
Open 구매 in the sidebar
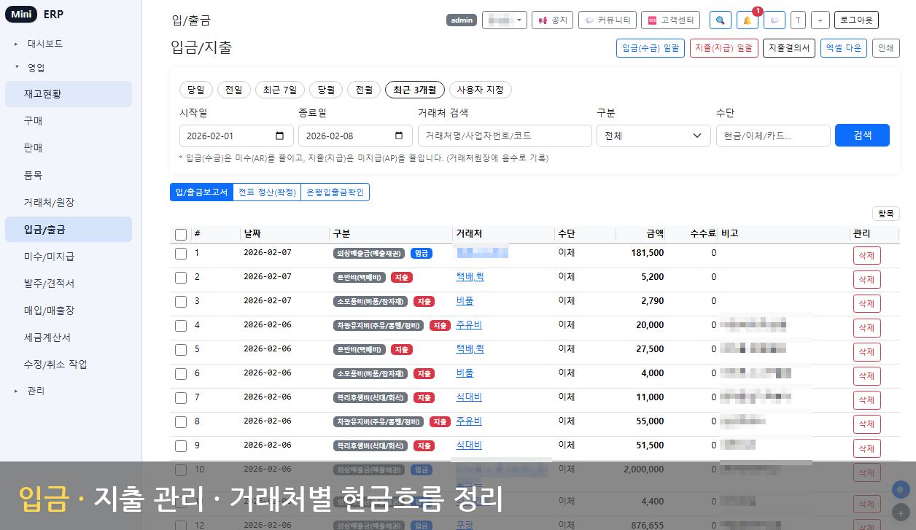coord(69,121)
